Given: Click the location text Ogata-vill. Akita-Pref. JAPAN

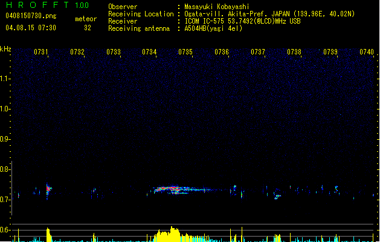Looking at the screenshot, I should tap(237, 14).
